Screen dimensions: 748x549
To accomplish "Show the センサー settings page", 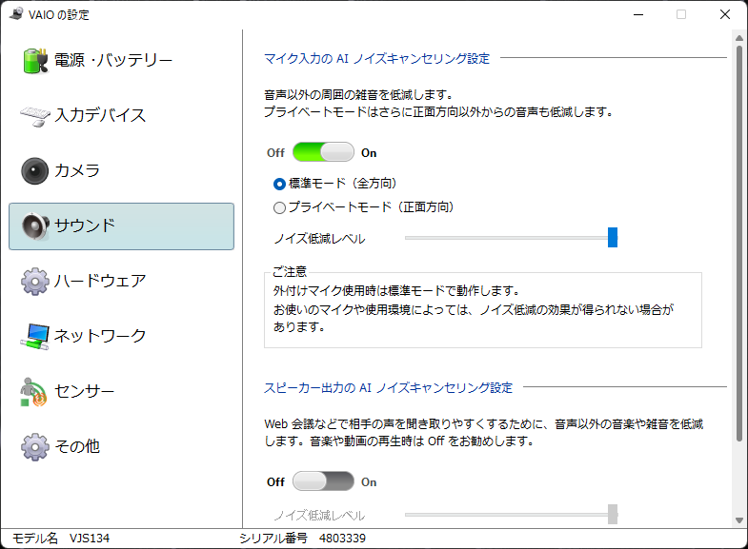I will click(122, 391).
